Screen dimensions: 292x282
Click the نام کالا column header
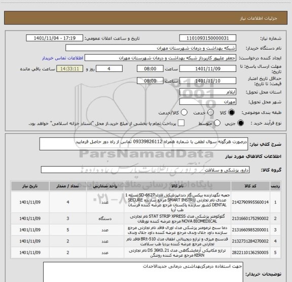tap(177, 186)
